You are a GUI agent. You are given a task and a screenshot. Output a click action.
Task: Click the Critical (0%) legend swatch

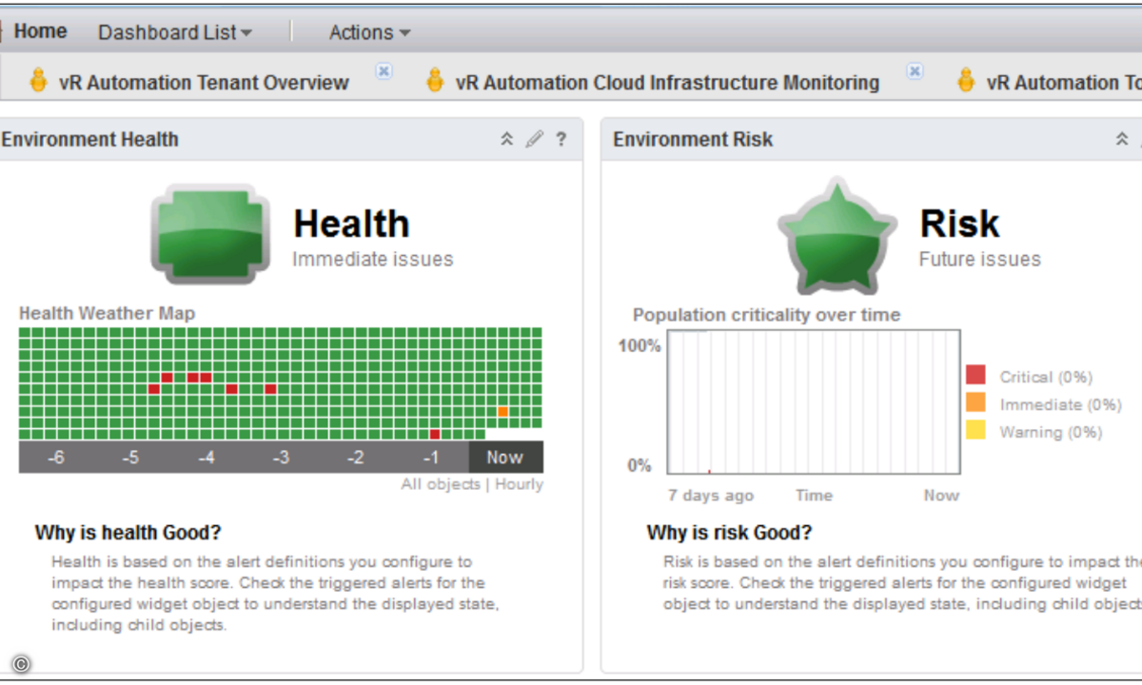[x=975, y=376]
